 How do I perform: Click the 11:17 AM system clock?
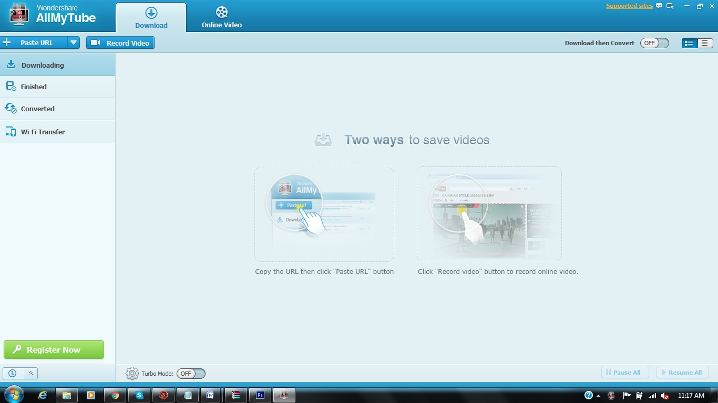[x=691, y=395]
